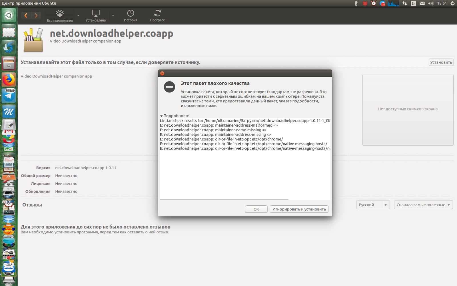Go forward with the right arrow button
Viewport: 457px width, 286px height.
pos(36,15)
